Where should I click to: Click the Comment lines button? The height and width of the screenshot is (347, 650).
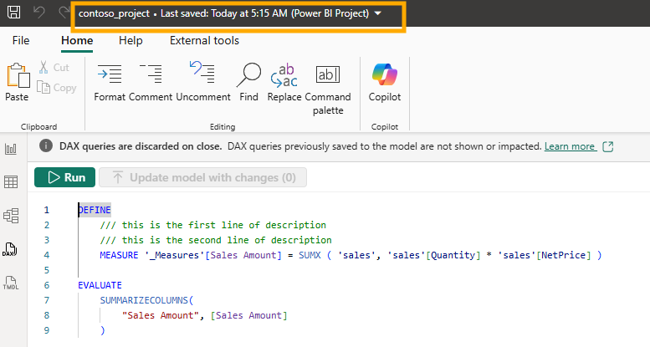click(150, 82)
